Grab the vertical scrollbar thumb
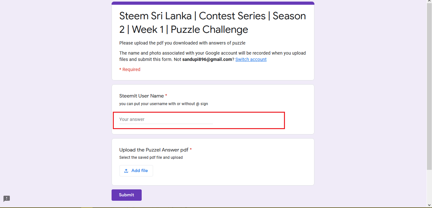This screenshot has height=208, width=432. (429, 85)
